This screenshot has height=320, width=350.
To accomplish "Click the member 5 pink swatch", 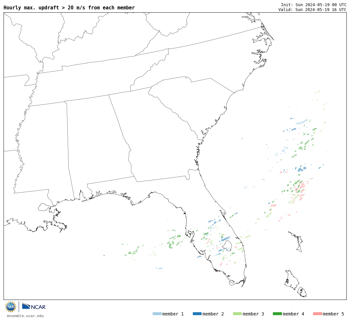I will 318,314.
